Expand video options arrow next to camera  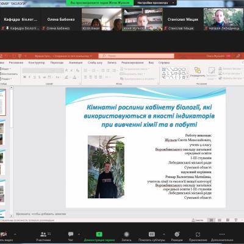tap(15, 234)
